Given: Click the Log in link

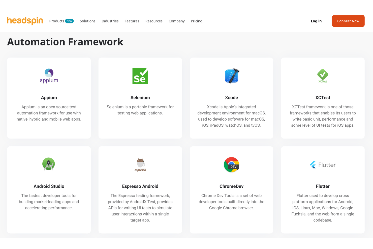Looking at the screenshot, I should pos(316,21).
